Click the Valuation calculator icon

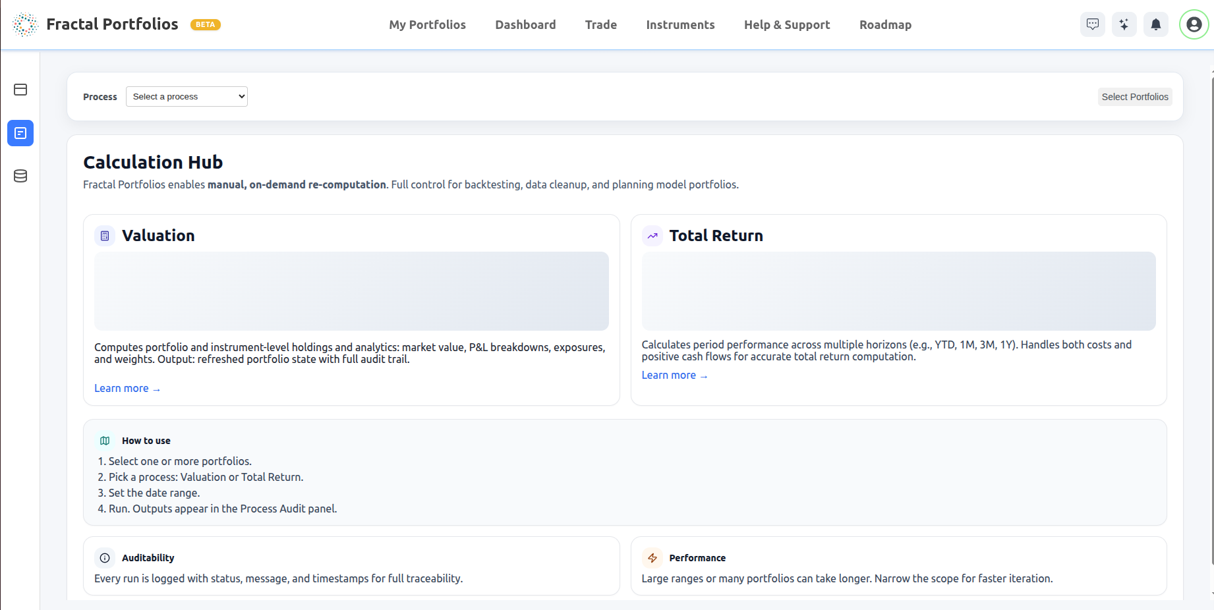105,235
